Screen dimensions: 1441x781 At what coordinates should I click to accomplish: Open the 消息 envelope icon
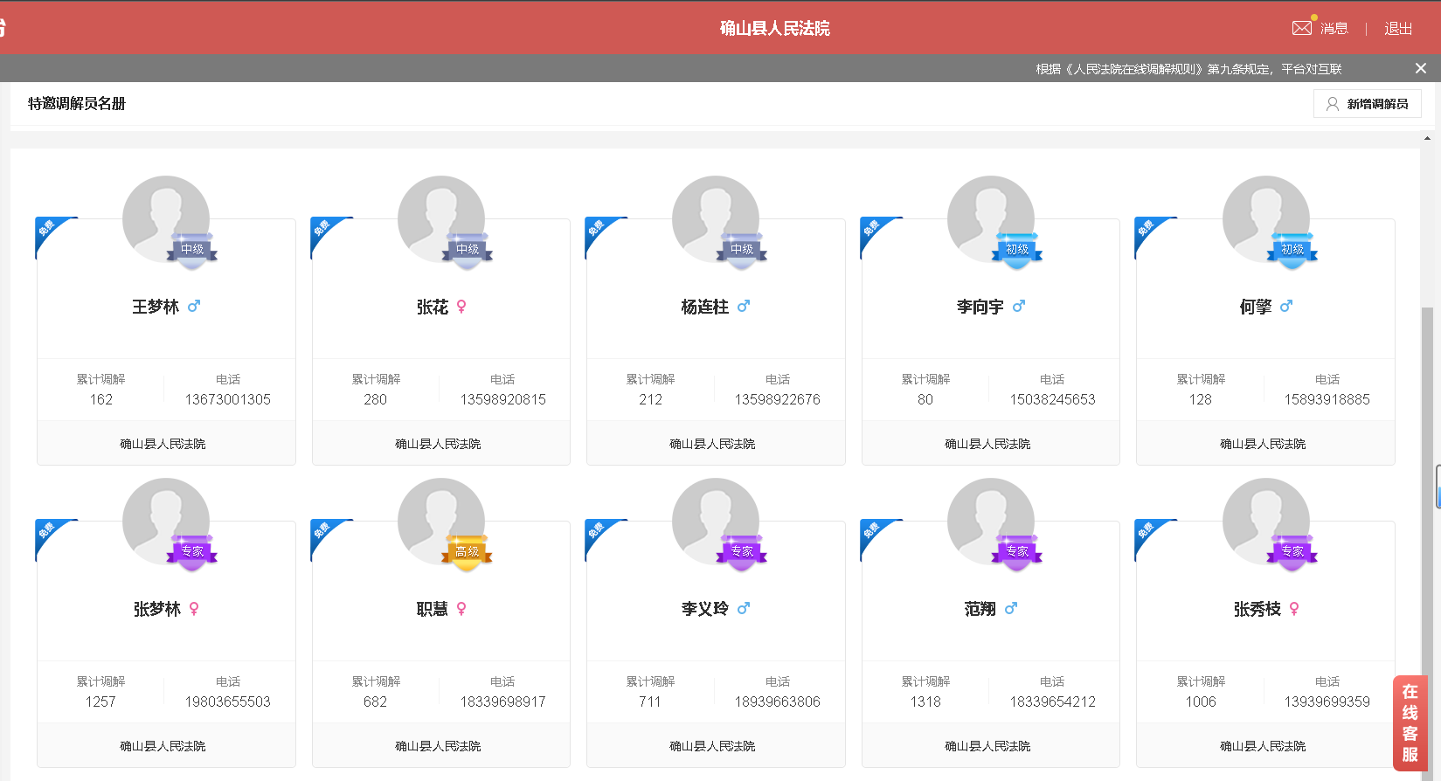point(1302,28)
